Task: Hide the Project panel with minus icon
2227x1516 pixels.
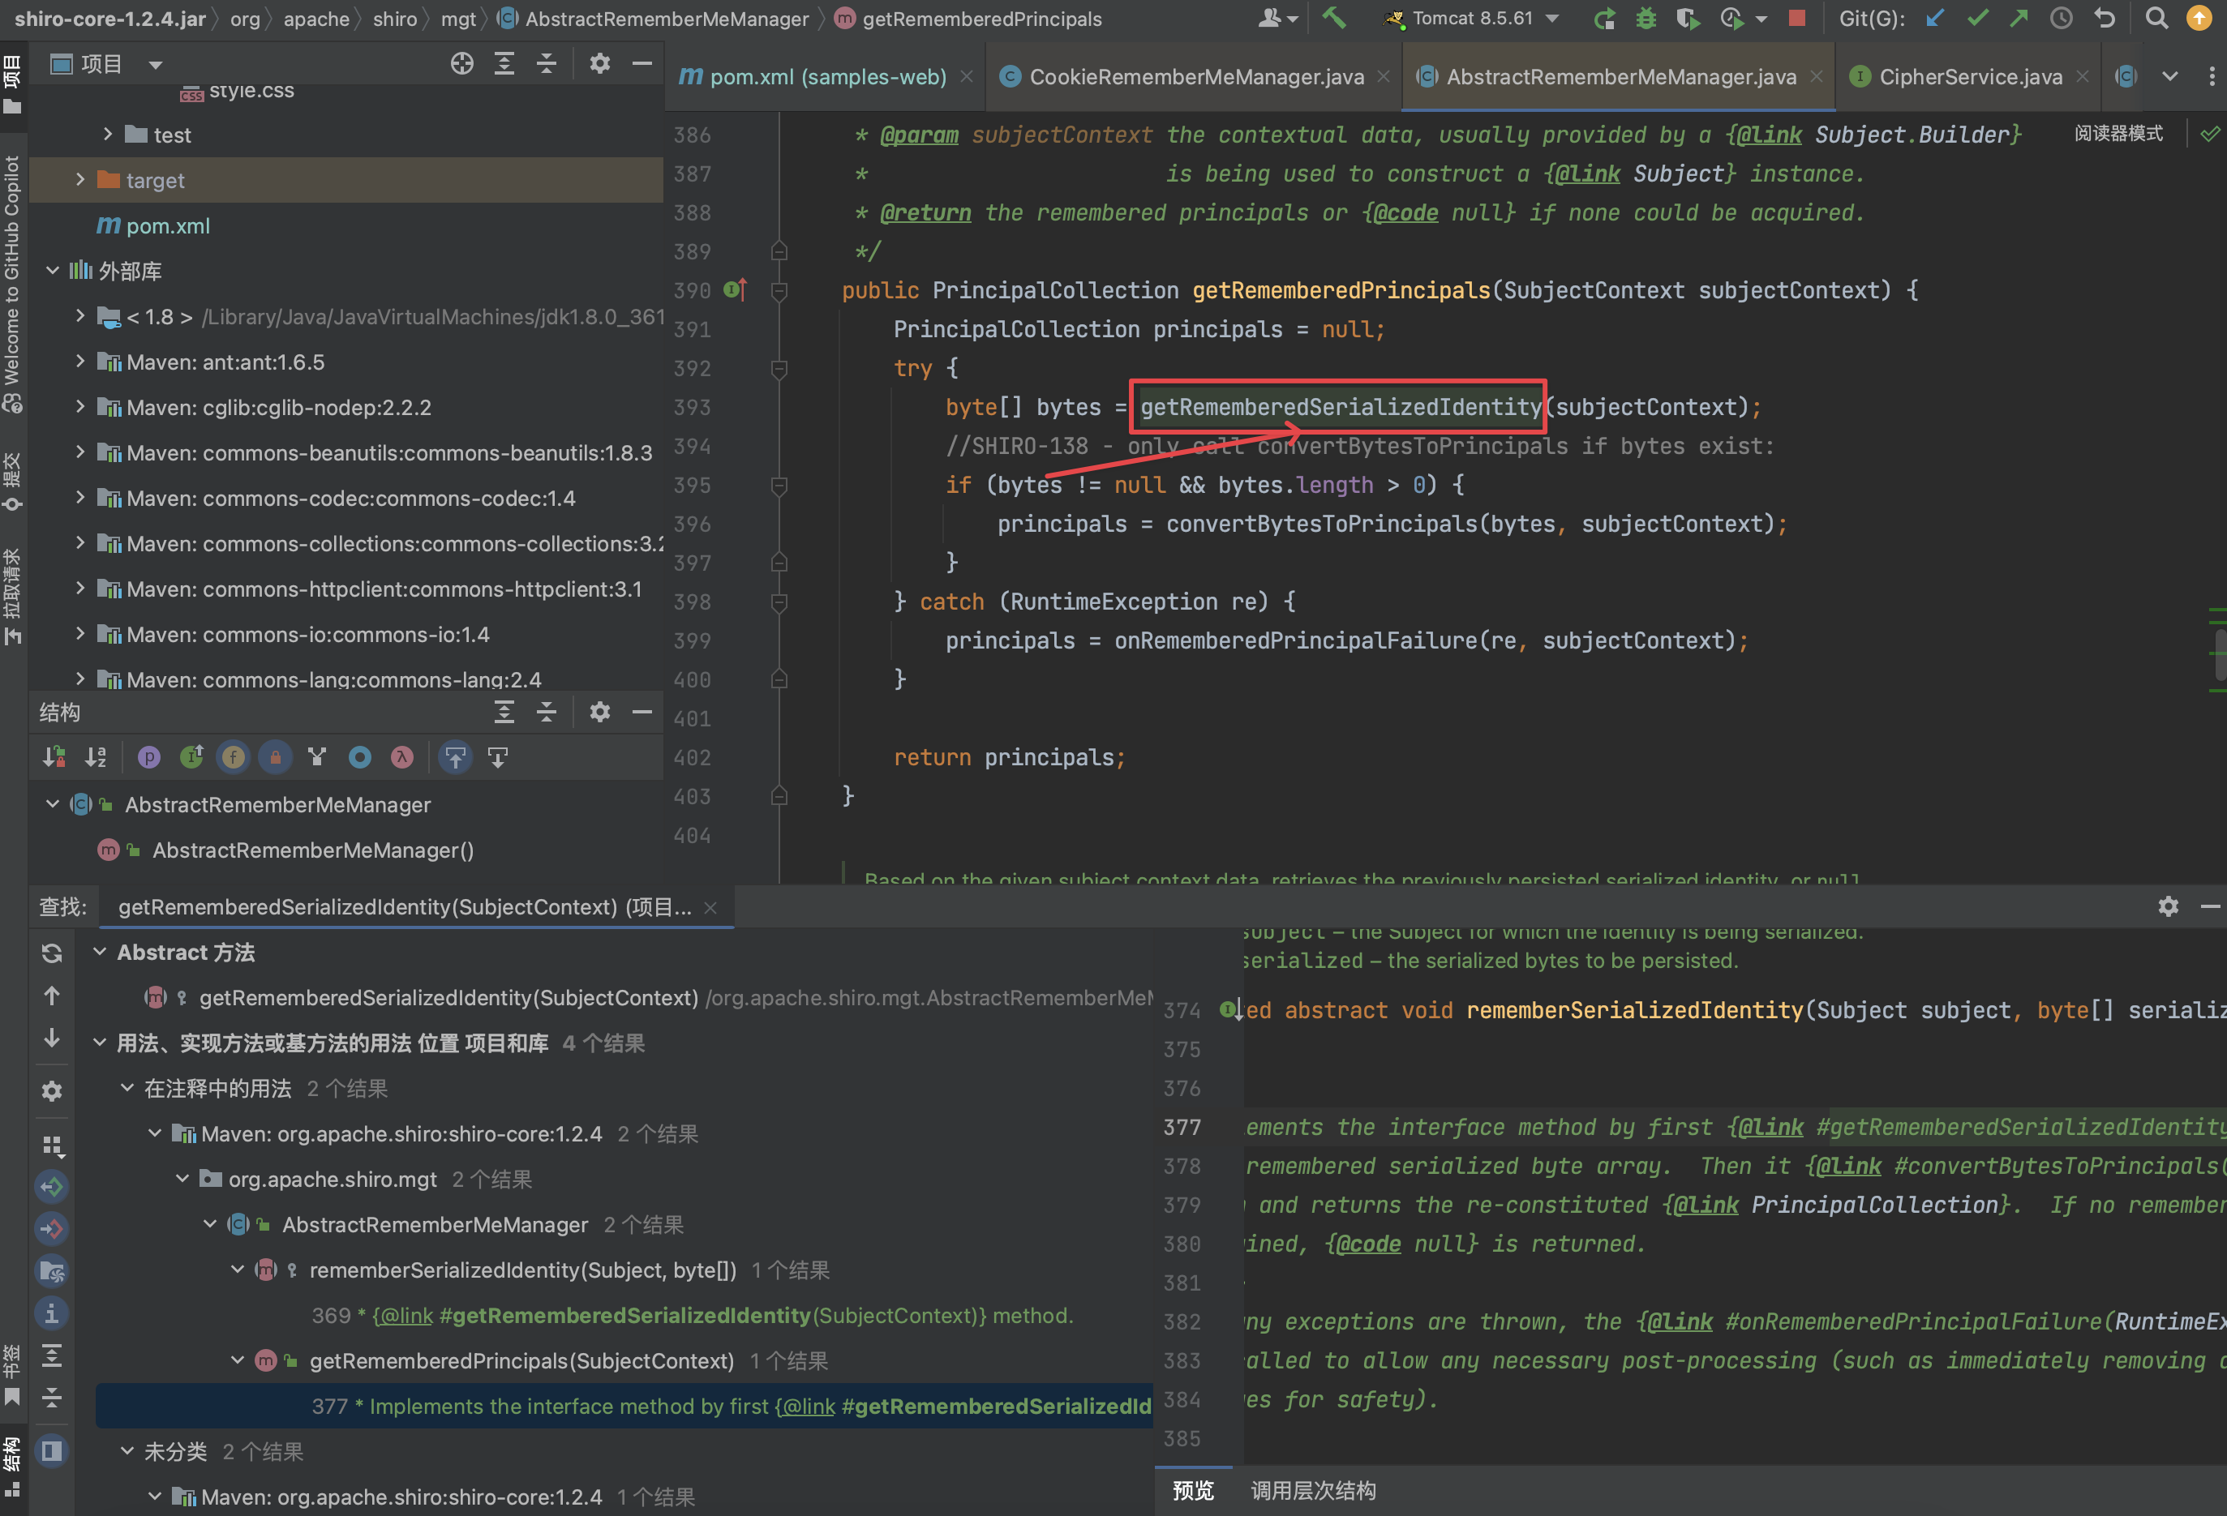Action: click(642, 64)
